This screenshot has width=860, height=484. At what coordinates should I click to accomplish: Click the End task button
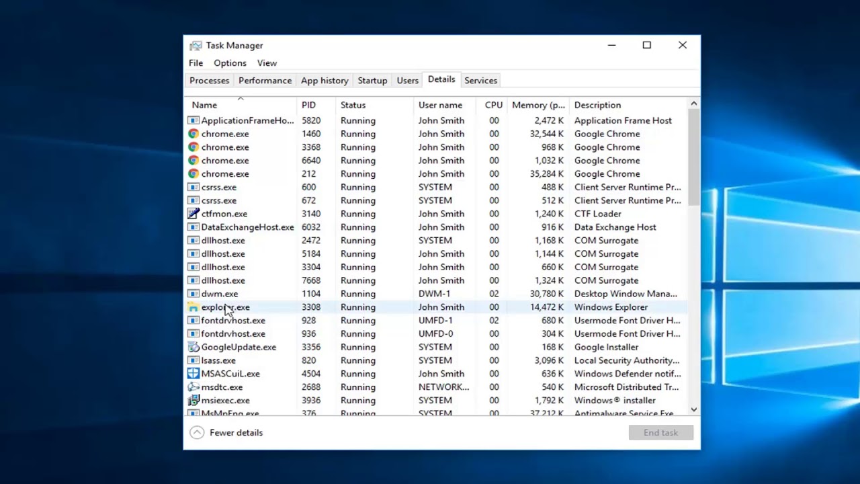click(661, 433)
